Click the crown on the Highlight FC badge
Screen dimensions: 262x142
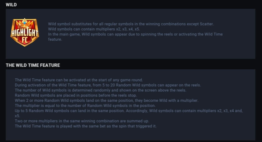tap(25, 23)
